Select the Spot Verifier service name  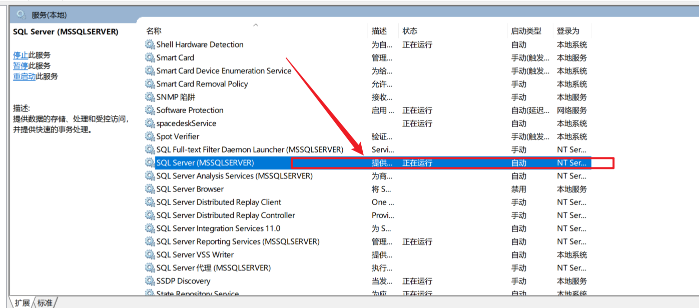(178, 136)
